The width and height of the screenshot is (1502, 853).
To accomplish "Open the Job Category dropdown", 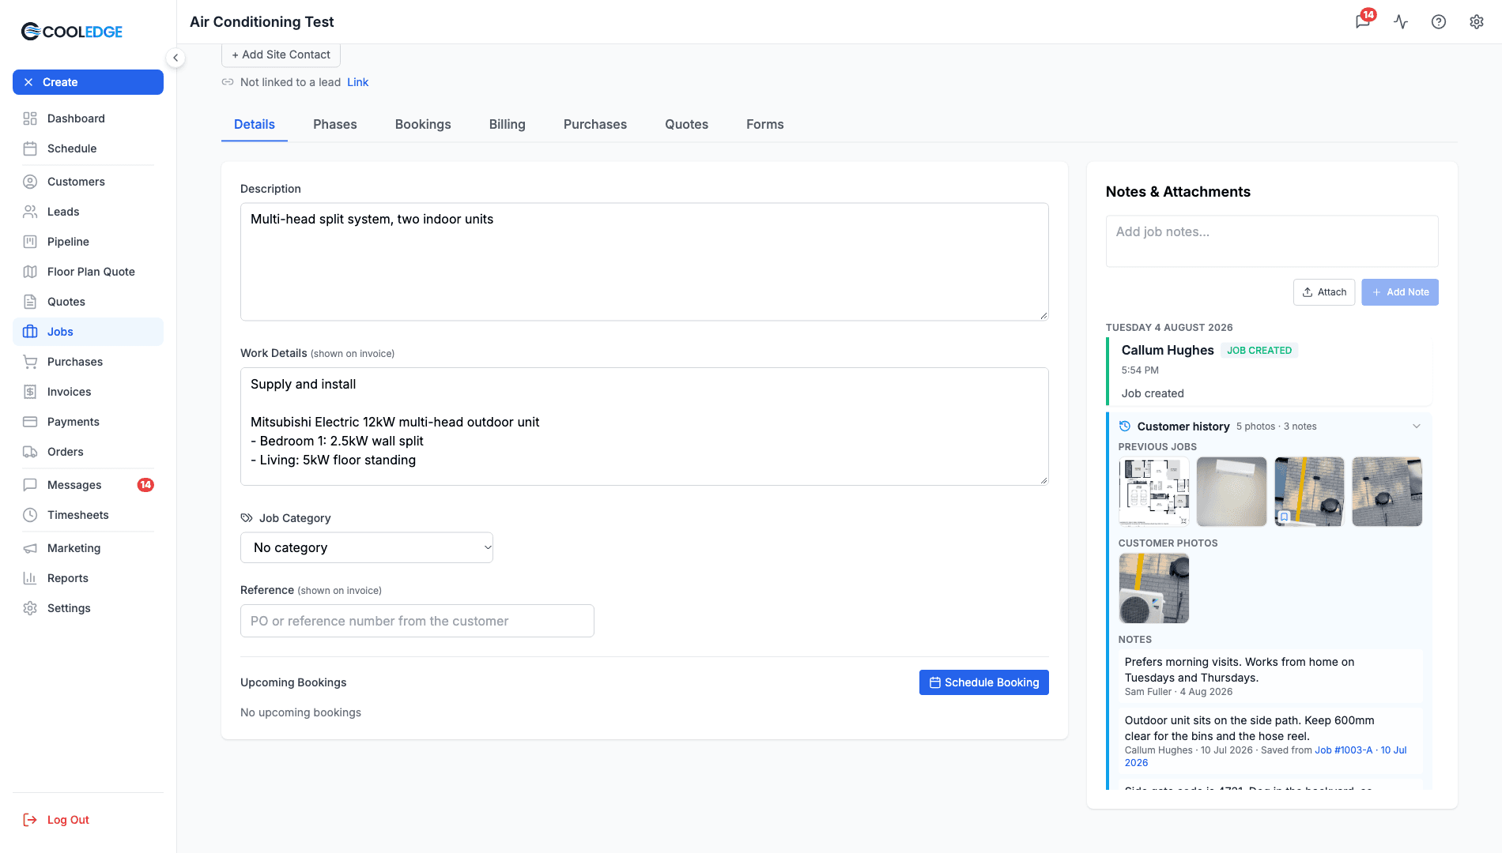I will (367, 547).
